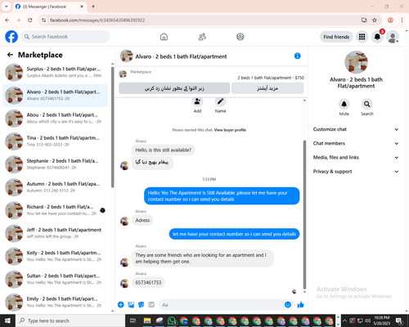Expand Customize chat section

click(x=356, y=129)
